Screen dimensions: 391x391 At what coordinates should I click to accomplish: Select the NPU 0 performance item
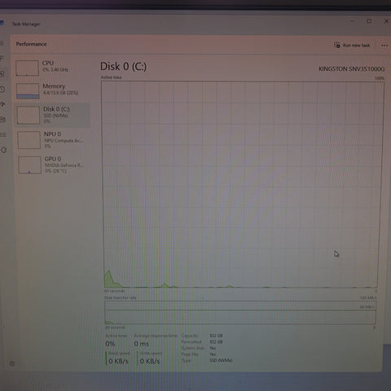[53, 140]
